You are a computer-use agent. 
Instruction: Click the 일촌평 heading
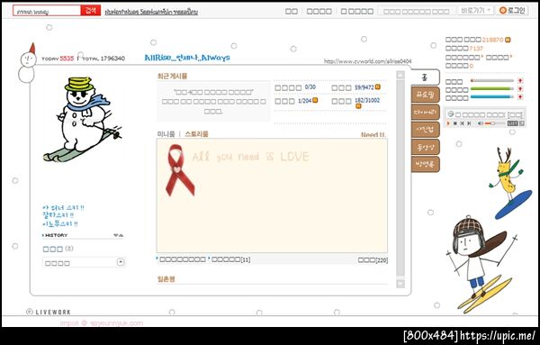(166, 279)
